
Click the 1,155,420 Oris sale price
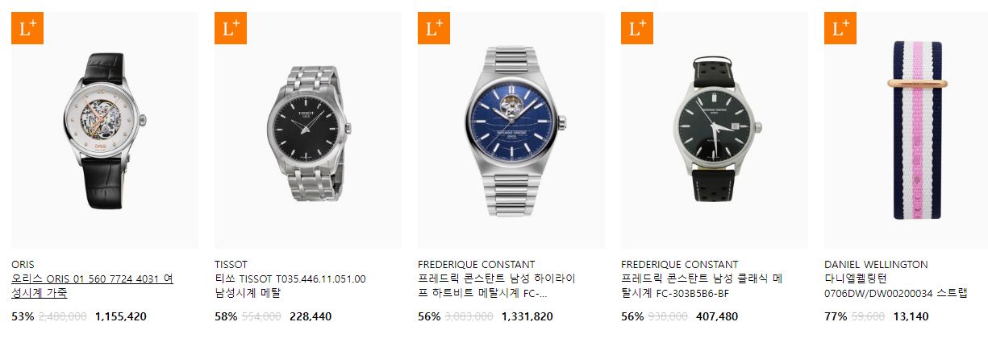pos(121,316)
